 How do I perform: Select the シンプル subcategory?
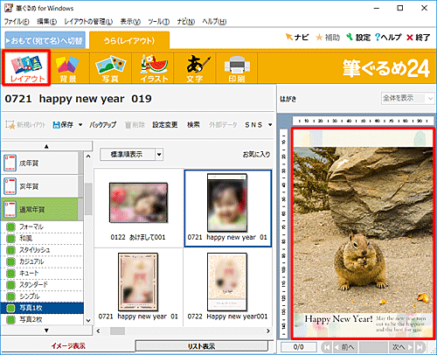point(42,296)
